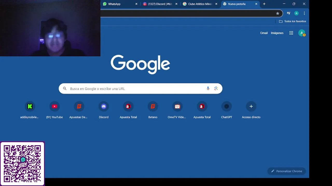Open the Betano shortcut
Image resolution: width=332 pixels, height=186 pixels.
point(153,110)
